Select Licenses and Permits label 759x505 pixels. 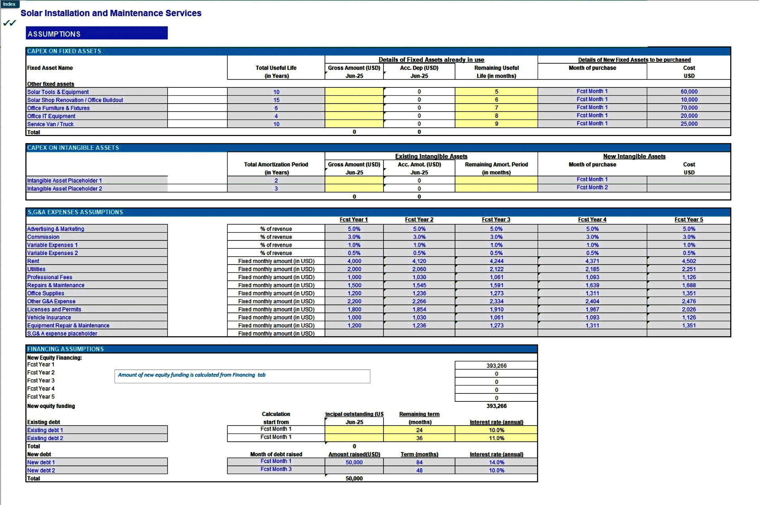pos(97,309)
